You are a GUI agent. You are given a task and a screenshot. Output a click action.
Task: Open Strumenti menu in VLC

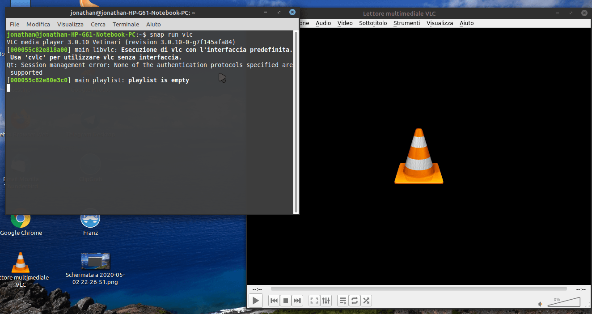[x=406, y=23]
